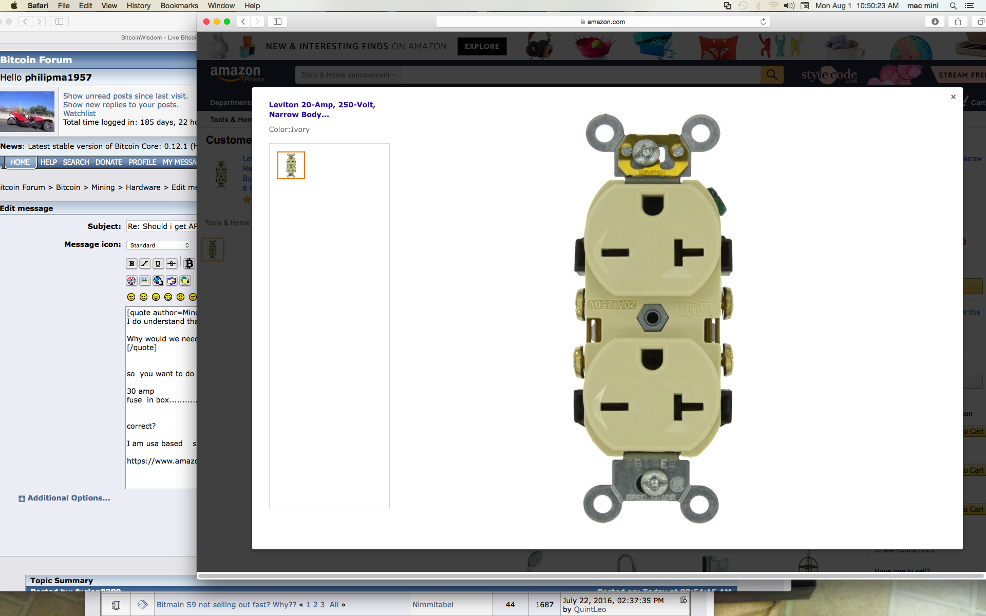Screen dimensions: 986x616
Task: Click the EXPLORE button on Amazon banner
Action: click(482, 46)
